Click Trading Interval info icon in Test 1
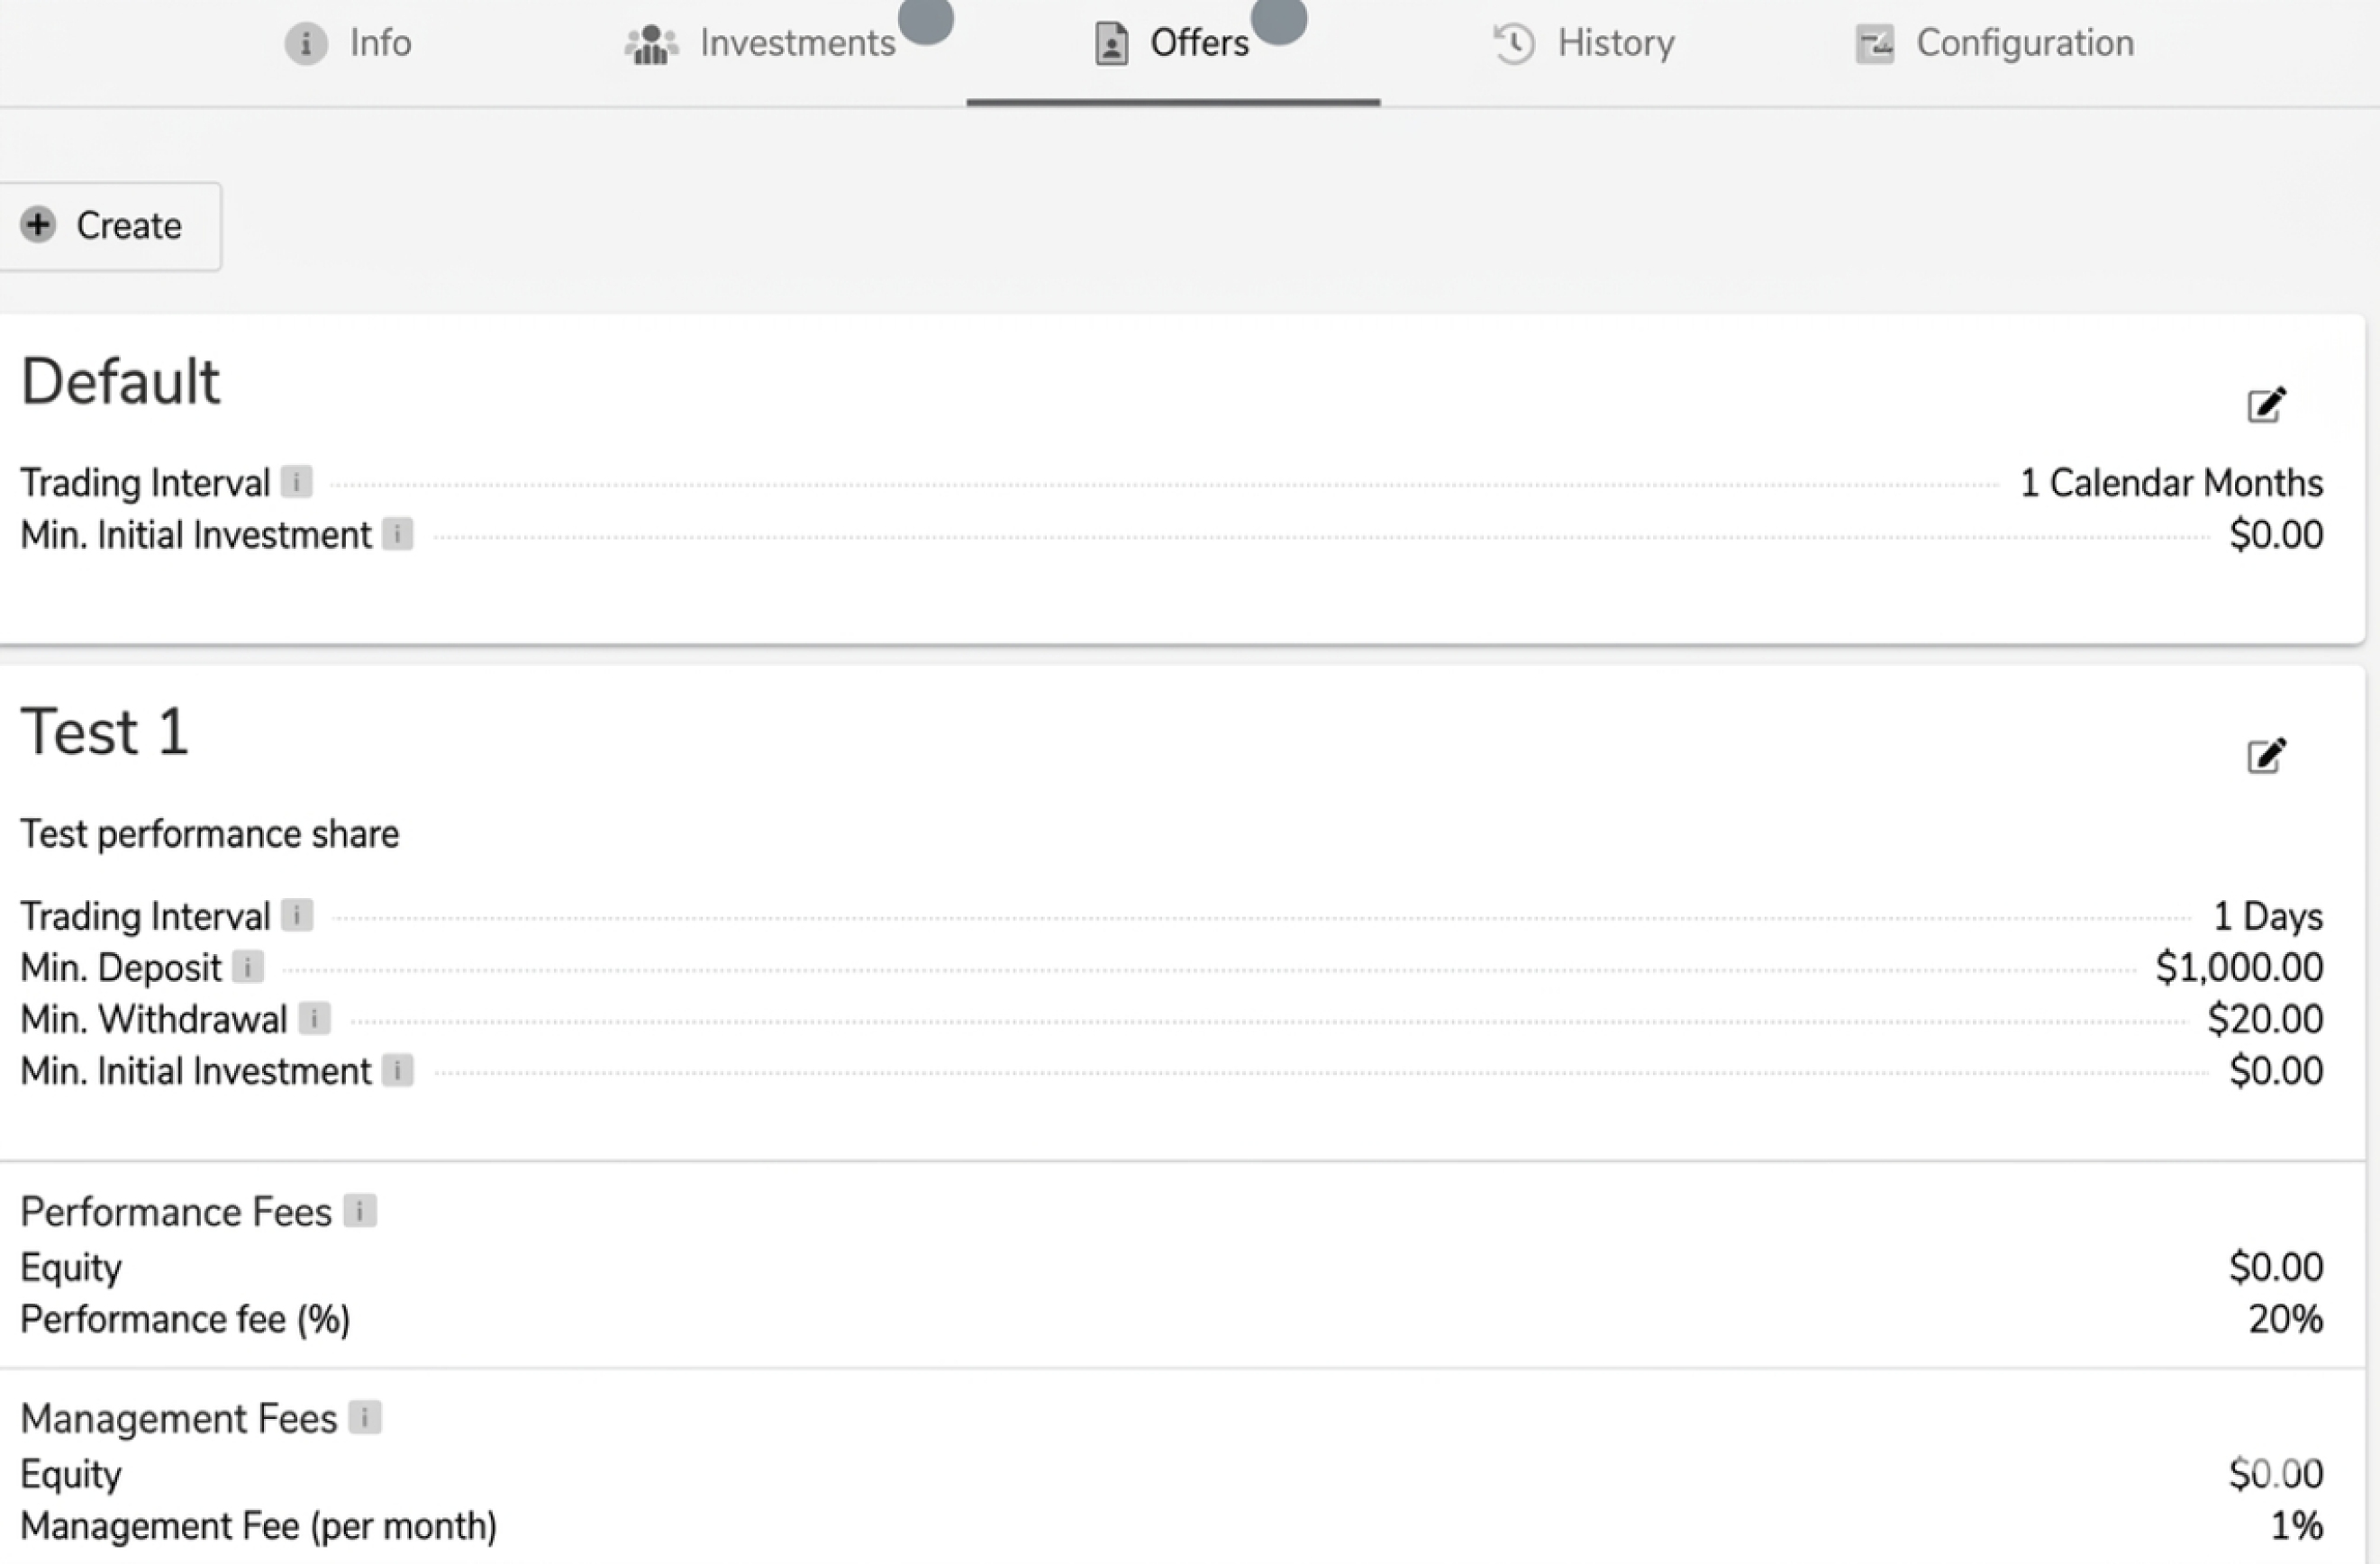The image size is (2380, 1564). point(296,915)
